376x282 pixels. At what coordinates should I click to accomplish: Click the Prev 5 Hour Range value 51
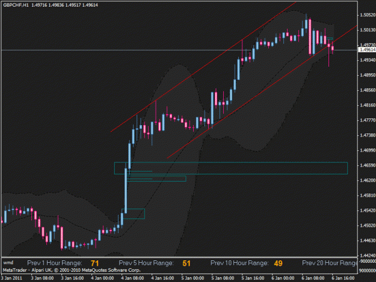tap(186, 263)
